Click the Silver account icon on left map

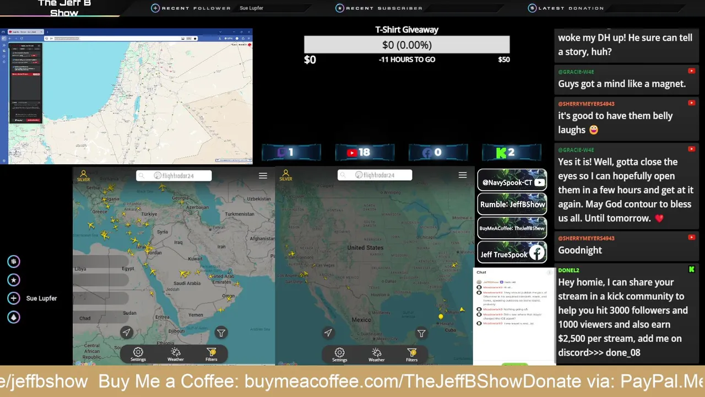(83, 176)
